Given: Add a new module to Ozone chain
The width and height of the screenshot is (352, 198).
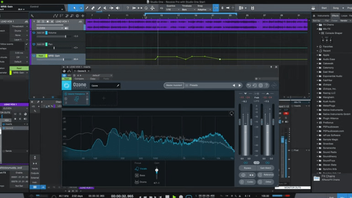Looking at the screenshot, I should coord(104,98).
